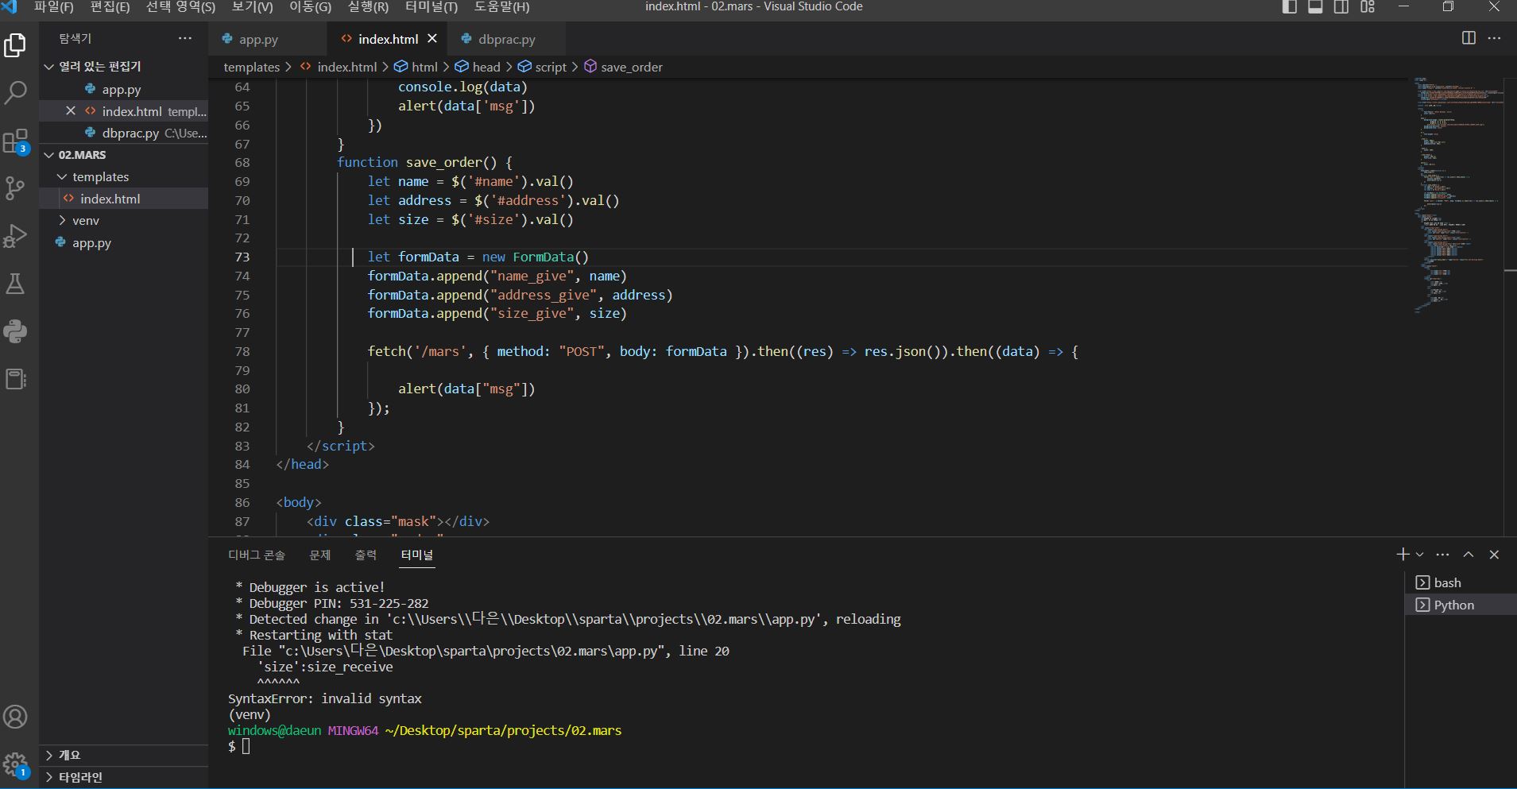The height and width of the screenshot is (789, 1517).
Task: Toggle the secondary side bar visibility
Action: pos(1341,7)
